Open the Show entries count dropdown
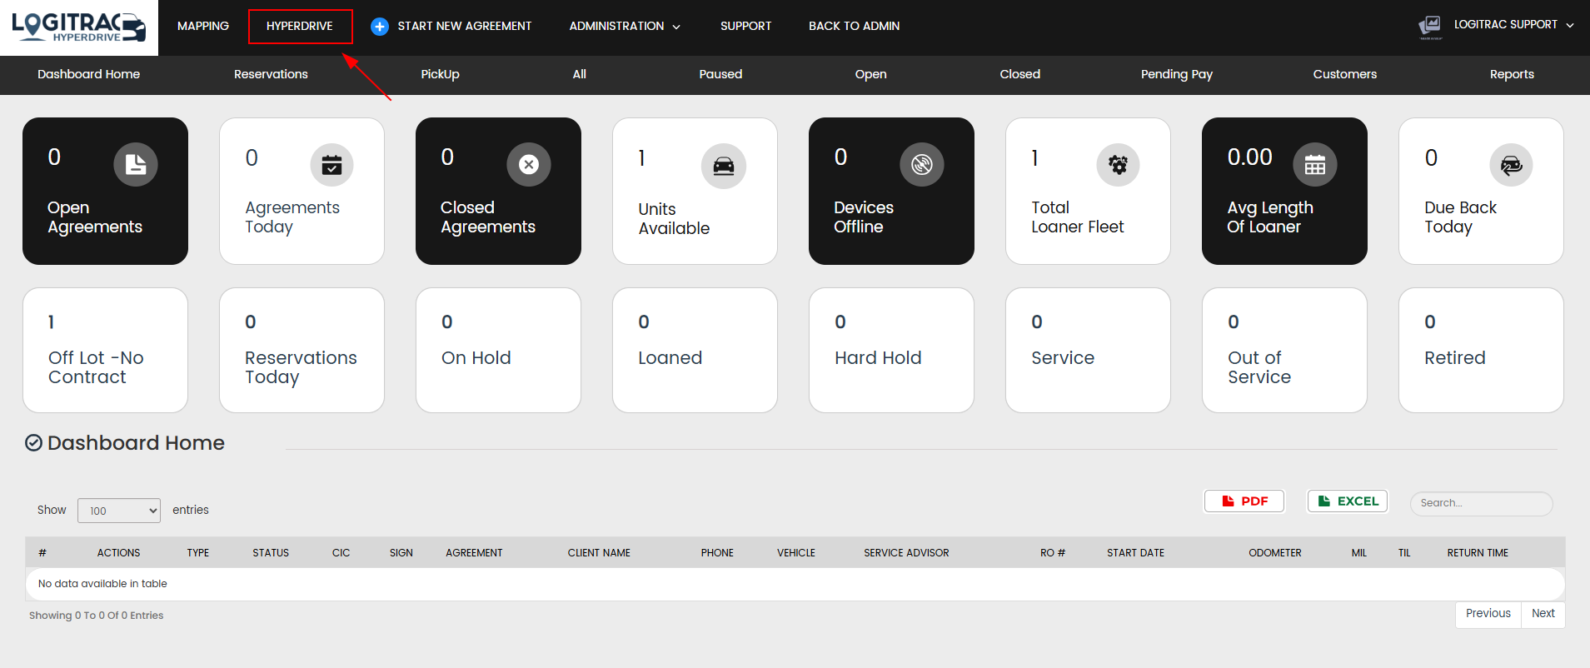1590x668 pixels. 119,511
